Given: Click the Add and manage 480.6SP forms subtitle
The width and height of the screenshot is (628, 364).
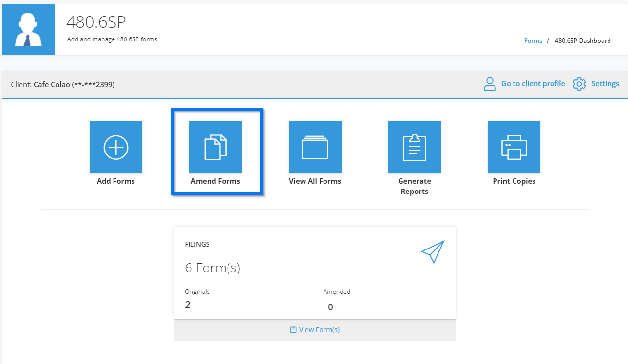Looking at the screenshot, I should point(113,39).
